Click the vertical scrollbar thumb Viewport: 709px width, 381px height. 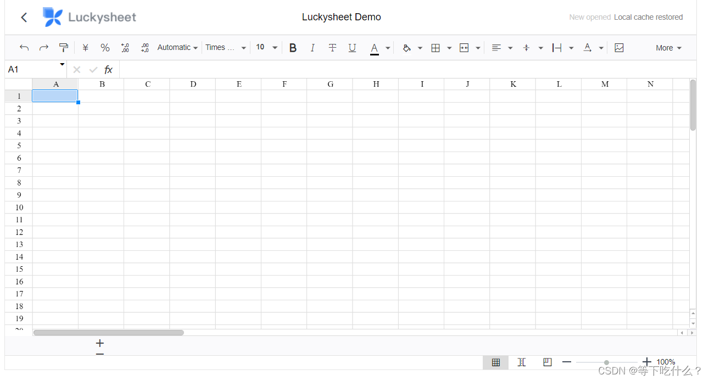click(x=693, y=105)
